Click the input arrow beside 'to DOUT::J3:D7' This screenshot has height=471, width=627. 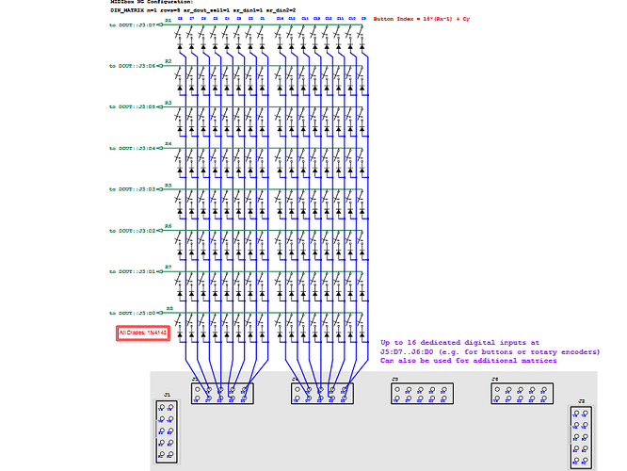[160, 24]
